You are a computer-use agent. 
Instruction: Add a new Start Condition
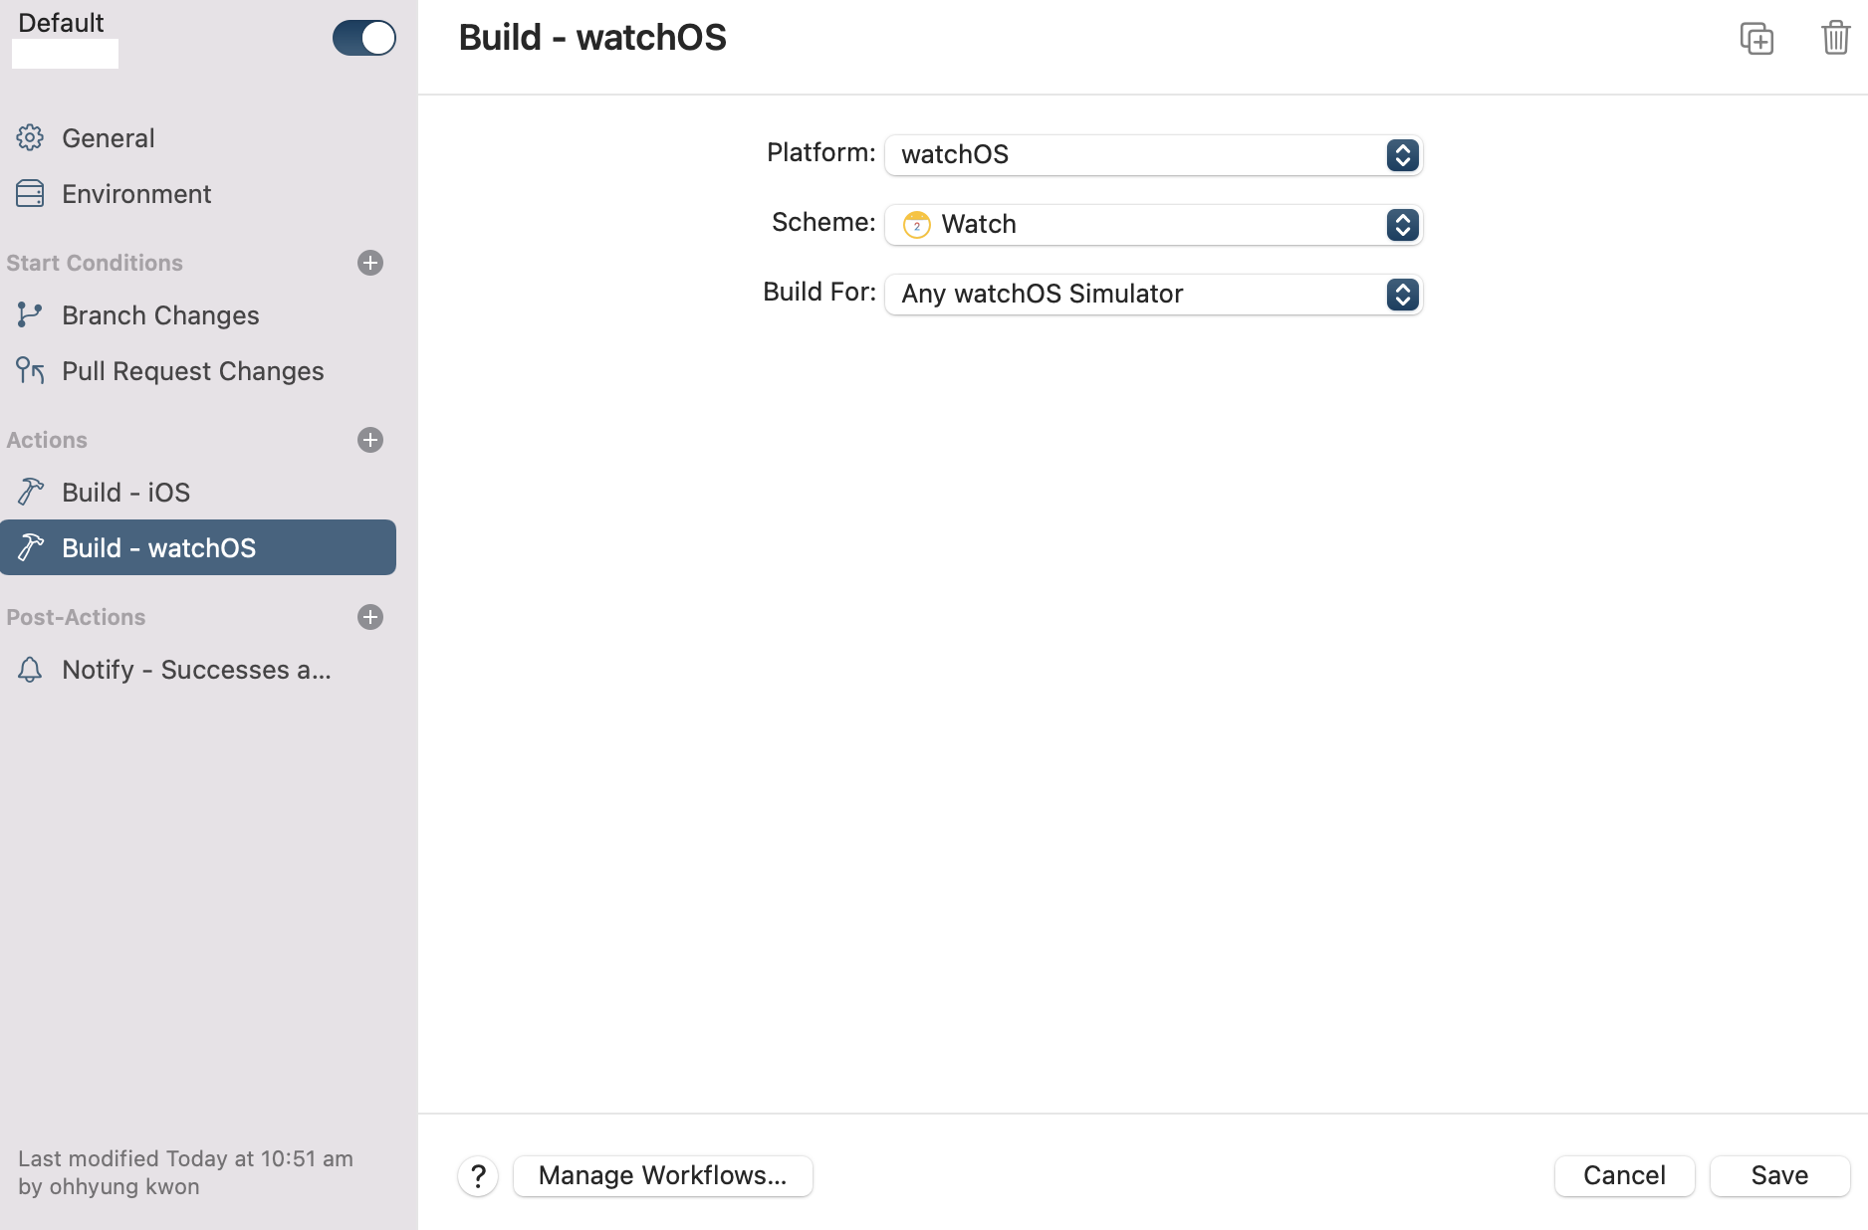click(370, 263)
